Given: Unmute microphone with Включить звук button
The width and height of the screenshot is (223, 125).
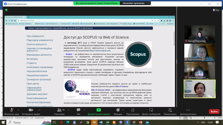Looking at the screenshot, I should [11, 111].
